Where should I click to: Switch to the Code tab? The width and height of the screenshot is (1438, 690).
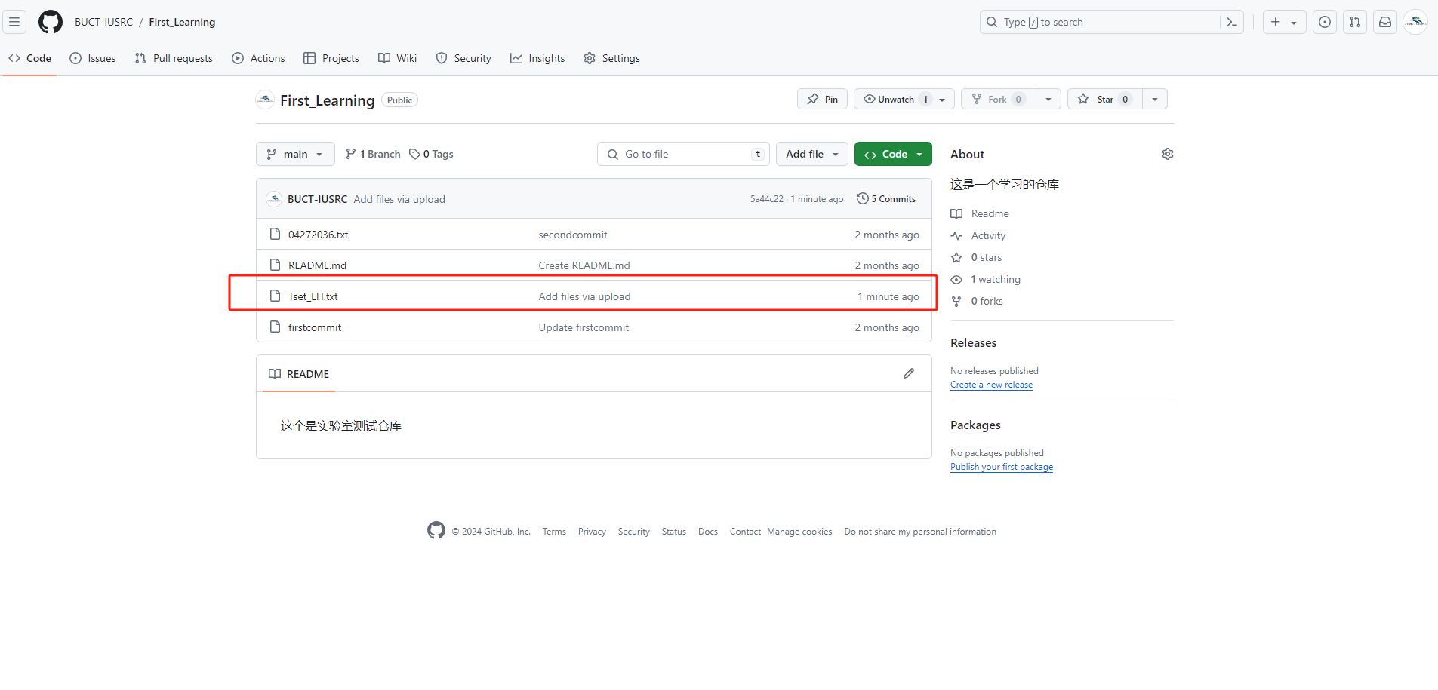click(30, 58)
